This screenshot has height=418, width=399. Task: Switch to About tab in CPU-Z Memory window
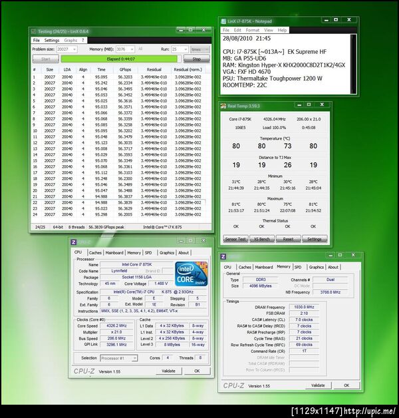click(x=333, y=267)
